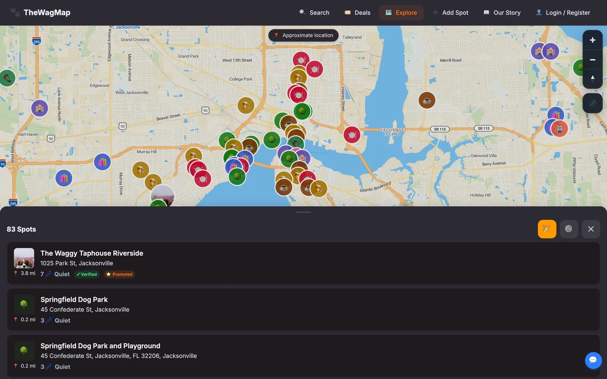Viewport: 607px width, 379px height.
Task: Toggle the orange party popper button
Action: [547, 229]
